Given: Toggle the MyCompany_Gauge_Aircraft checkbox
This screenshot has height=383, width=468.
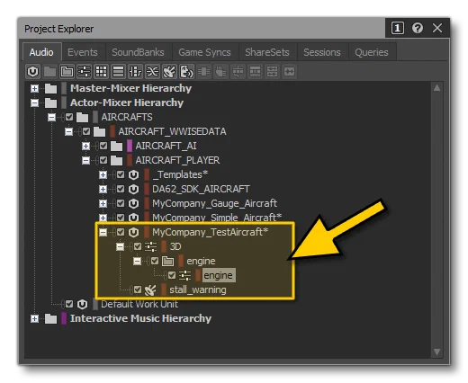Looking at the screenshot, I should (x=121, y=203).
